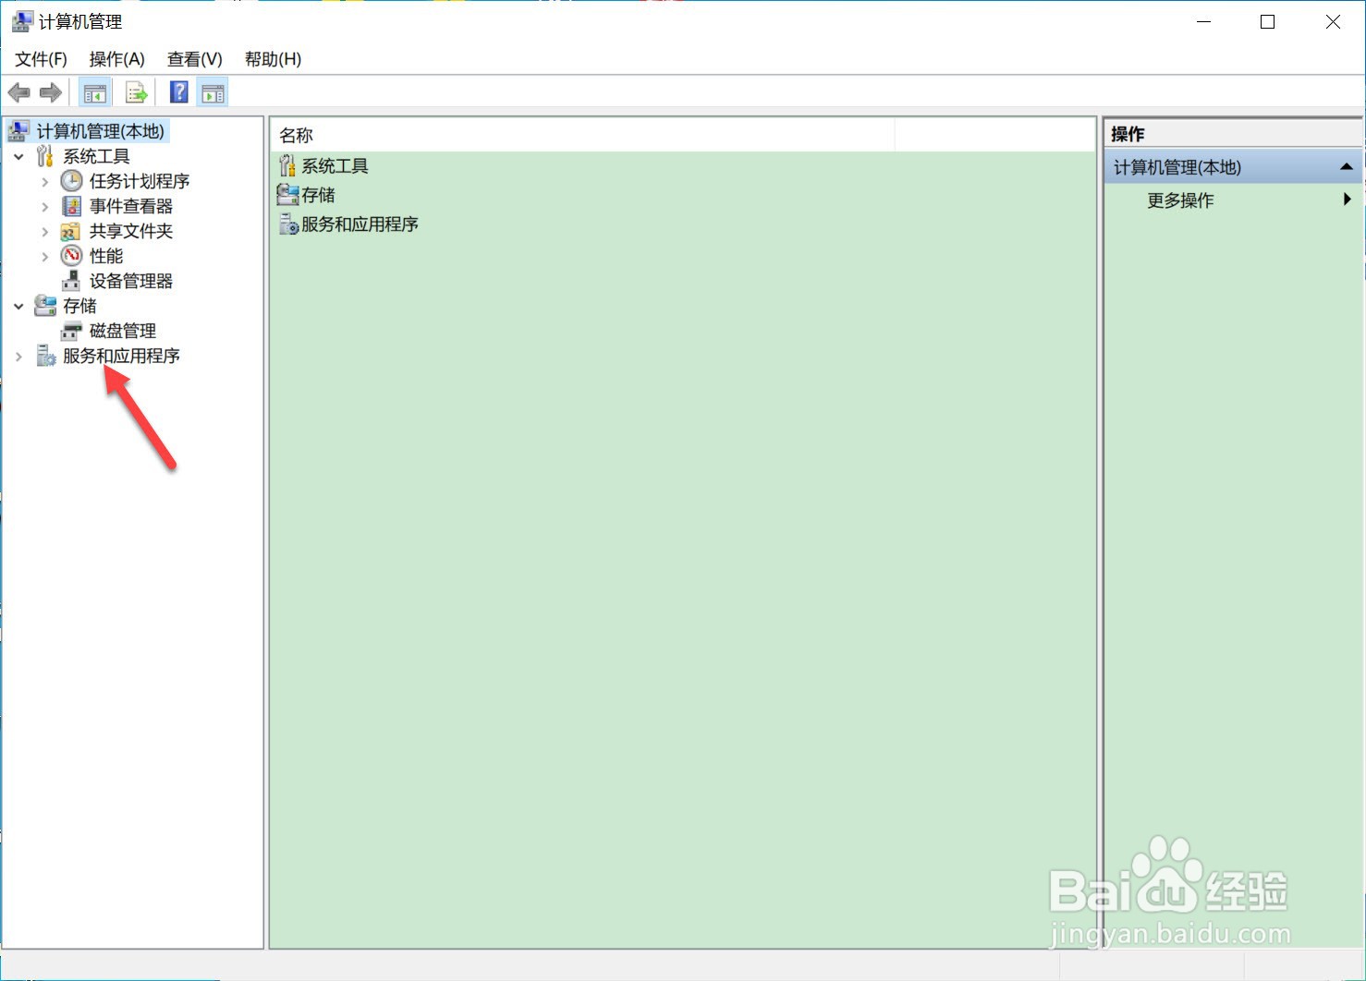This screenshot has height=981, width=1366.
Task: Click the 计算机管理(本地) actions section header
Action: 1233,167
